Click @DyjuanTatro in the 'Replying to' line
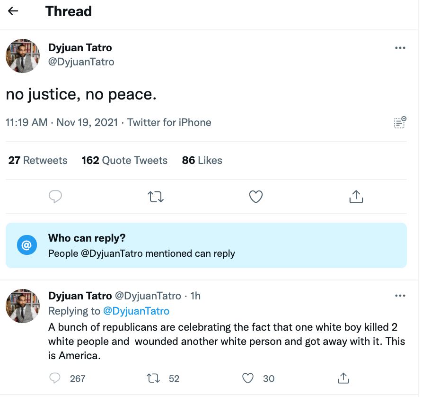422x397 pixels. 136,311
